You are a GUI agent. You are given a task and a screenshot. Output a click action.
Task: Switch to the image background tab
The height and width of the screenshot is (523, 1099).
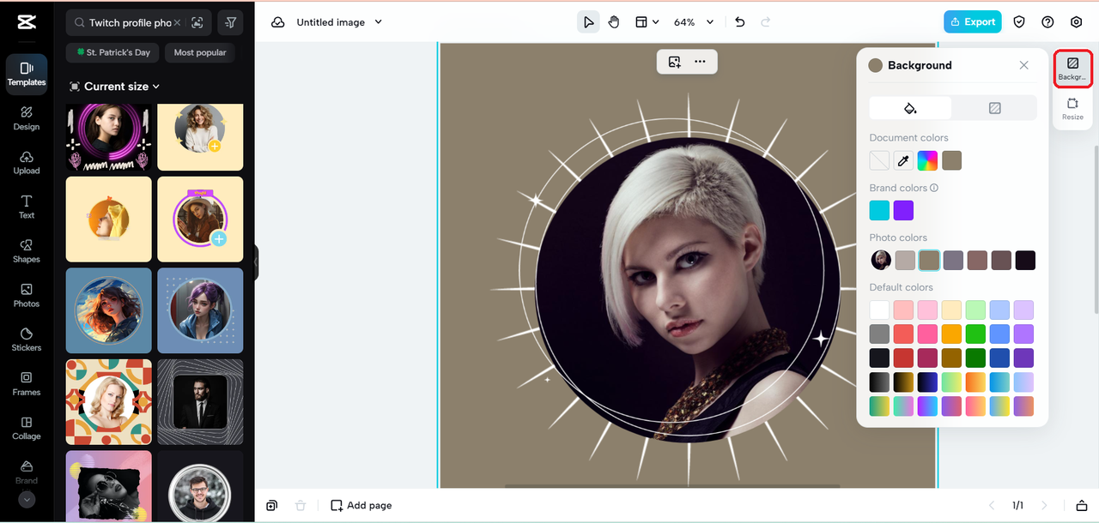994,108
